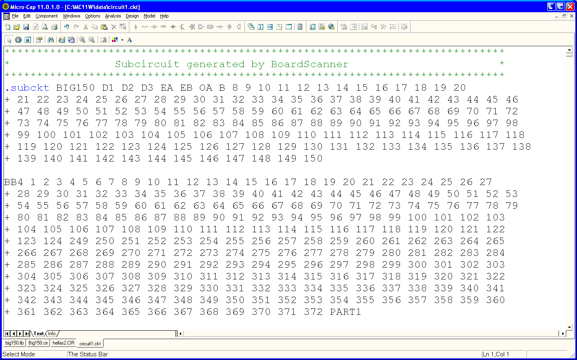
Task: Open the Edit menu
Action: (27, 16)
